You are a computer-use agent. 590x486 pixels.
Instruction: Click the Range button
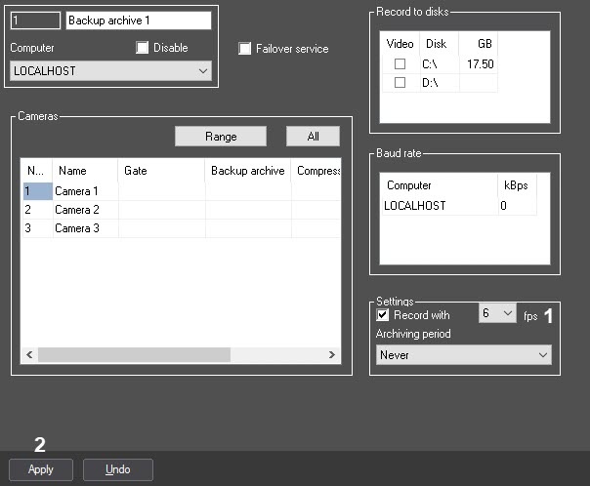pyautogui.click(x=221, y=136)
